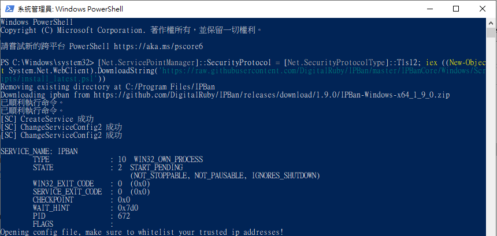
Task: Click the PID value 672
Action: 124,216
